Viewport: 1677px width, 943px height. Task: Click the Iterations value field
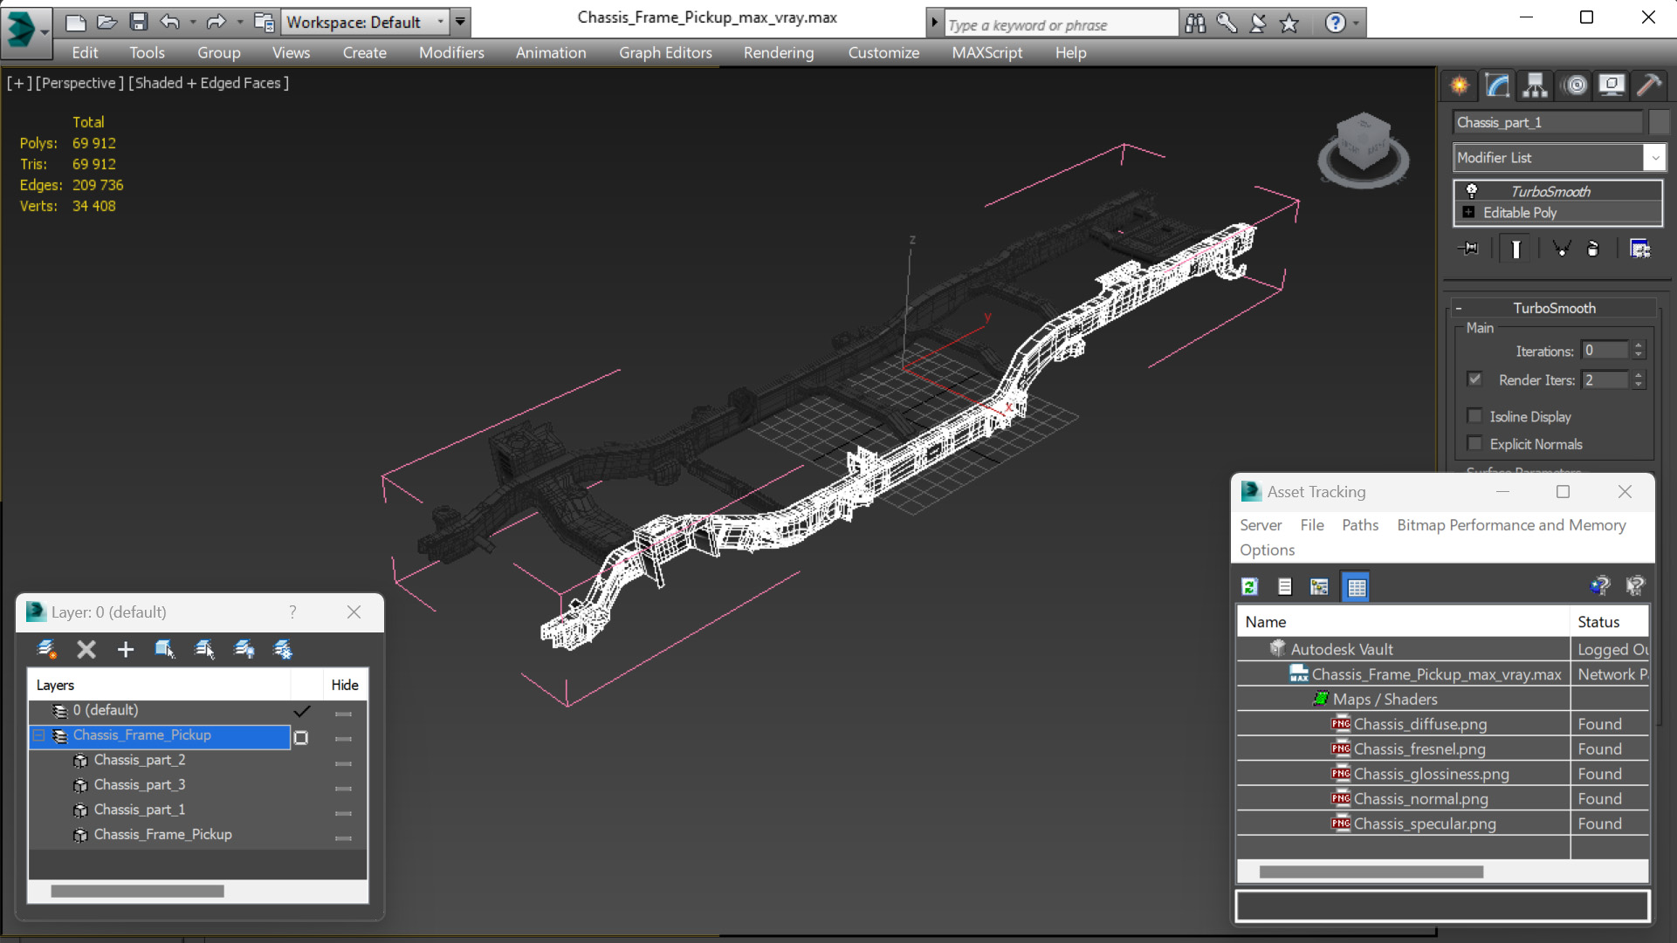pyautogui.click(x=1605, y=351)
